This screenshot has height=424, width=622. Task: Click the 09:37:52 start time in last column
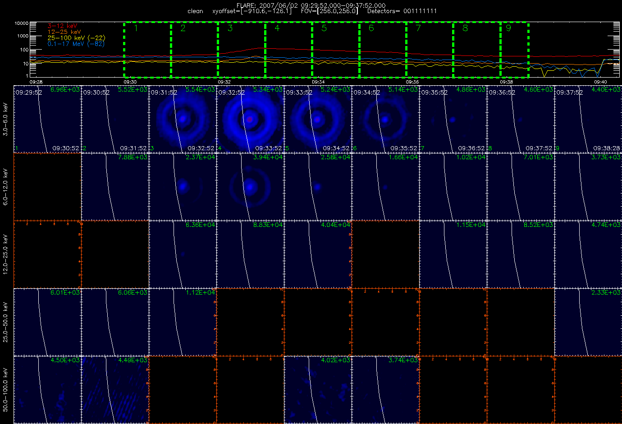(x=570, y=92)
